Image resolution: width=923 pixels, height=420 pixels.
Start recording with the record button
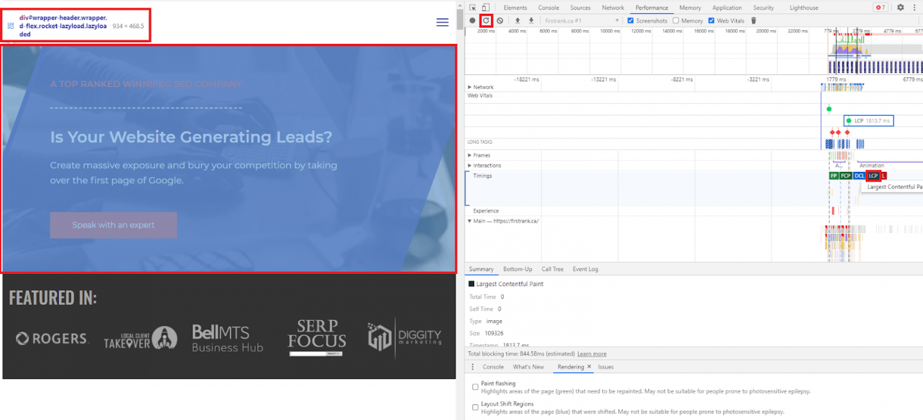click(472, 20)
